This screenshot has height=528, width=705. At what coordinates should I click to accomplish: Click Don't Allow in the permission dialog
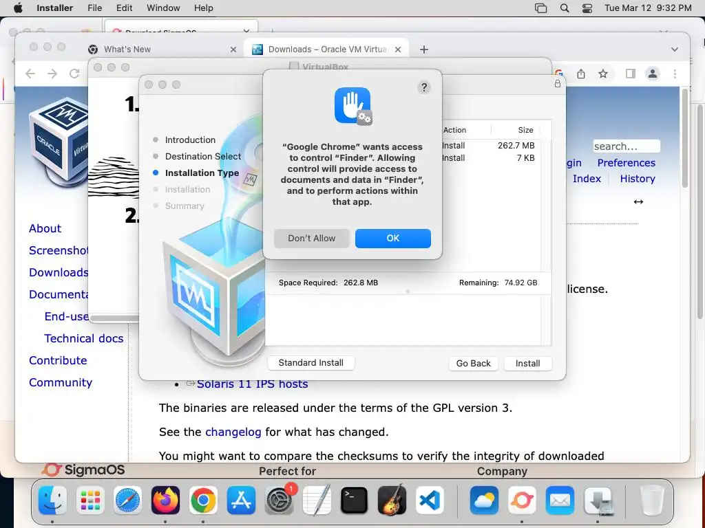tap(312, 239)
